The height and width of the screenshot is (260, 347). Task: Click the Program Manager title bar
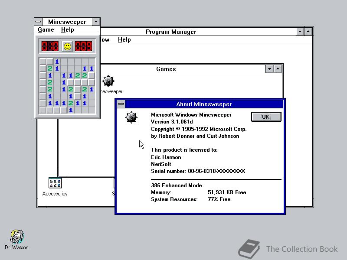(x=170, y=32)
